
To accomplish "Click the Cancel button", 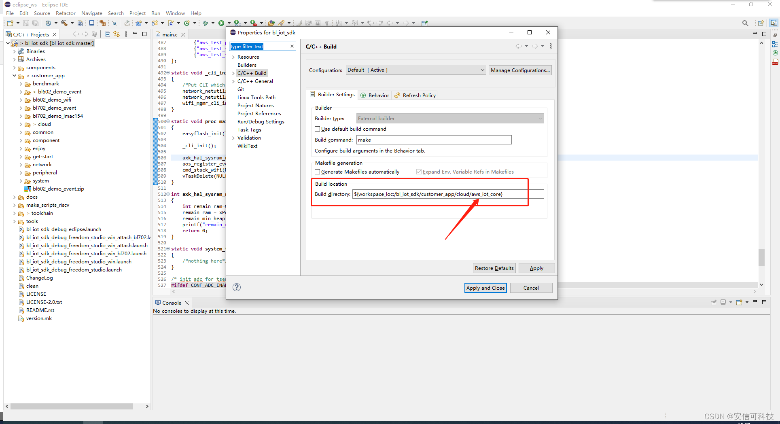I will [x=531, y=288].
